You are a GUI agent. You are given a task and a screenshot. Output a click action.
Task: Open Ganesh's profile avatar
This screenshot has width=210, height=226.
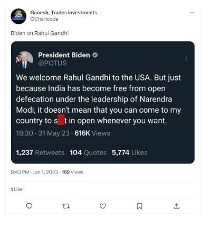pos(18,16)
